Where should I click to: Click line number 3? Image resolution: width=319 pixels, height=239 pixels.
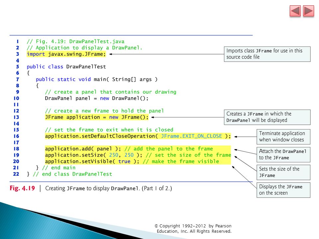[x=18, y=54]
